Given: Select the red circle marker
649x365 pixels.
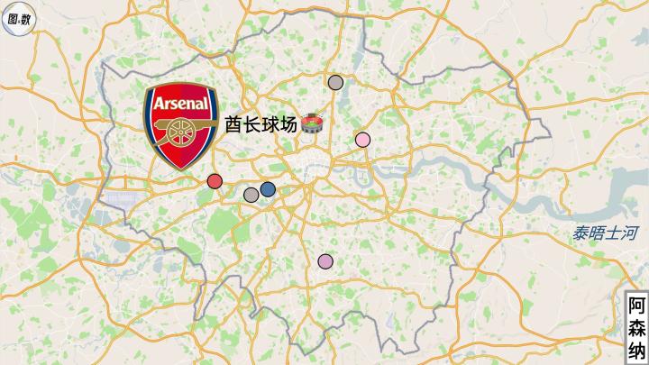Looking at the screenshot, I should pyautogui.click(x=215, y=181).
